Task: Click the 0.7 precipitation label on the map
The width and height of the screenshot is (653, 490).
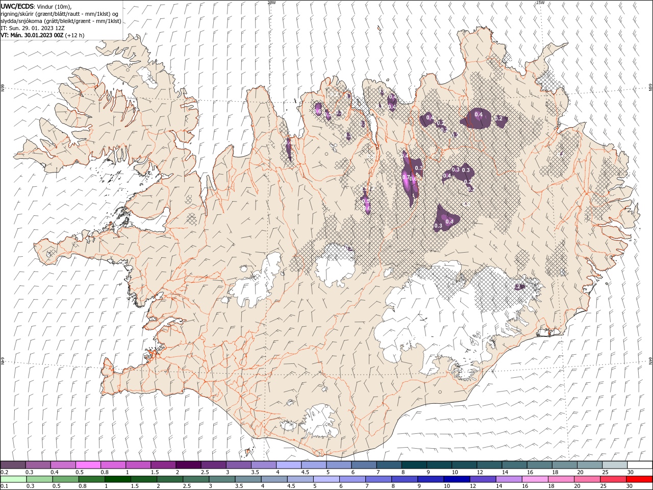Action: [406, 177]
